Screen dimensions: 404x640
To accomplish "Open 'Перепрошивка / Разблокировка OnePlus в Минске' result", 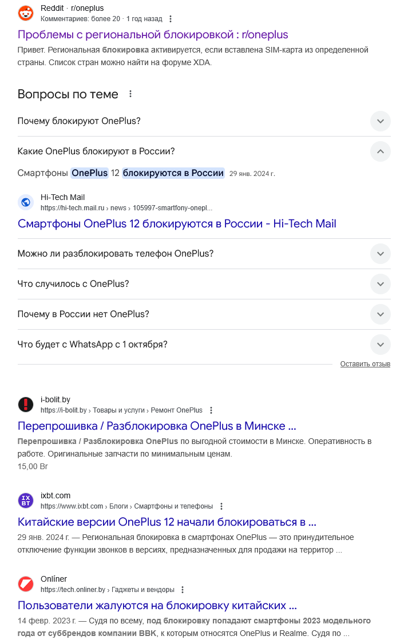I will point(157,426).
